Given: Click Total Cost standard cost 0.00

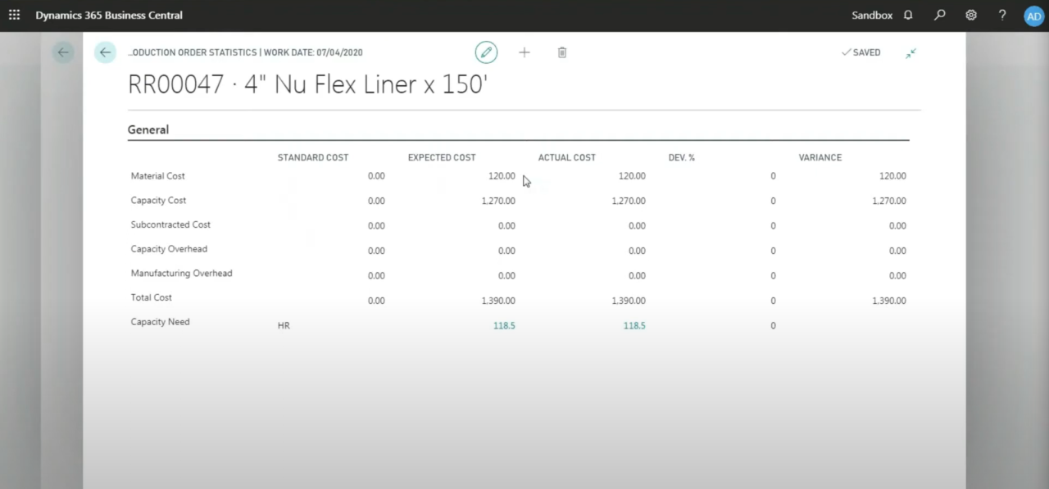Looking at the screenshot, I should (376, 301).
